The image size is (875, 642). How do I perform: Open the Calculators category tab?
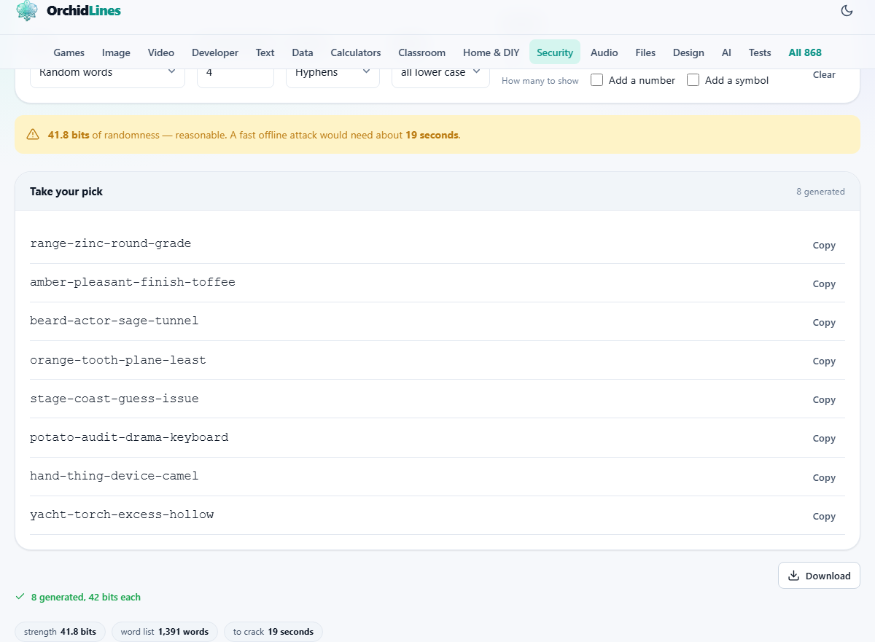(356, 52)
